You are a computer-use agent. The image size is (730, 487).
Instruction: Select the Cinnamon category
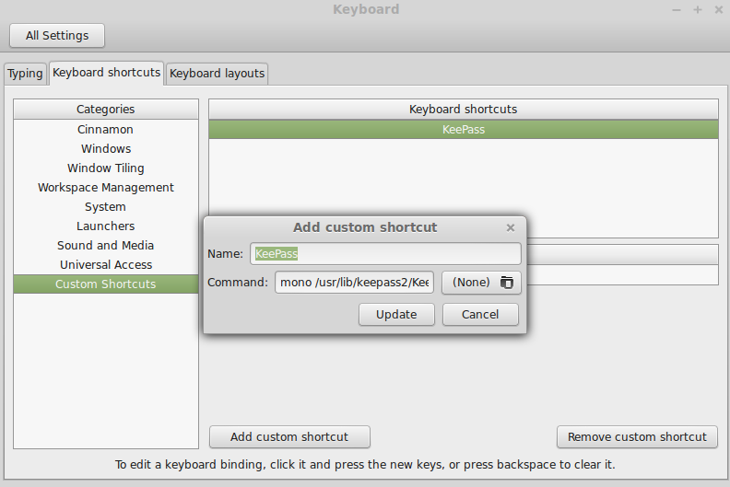click(x=105, y=130)
